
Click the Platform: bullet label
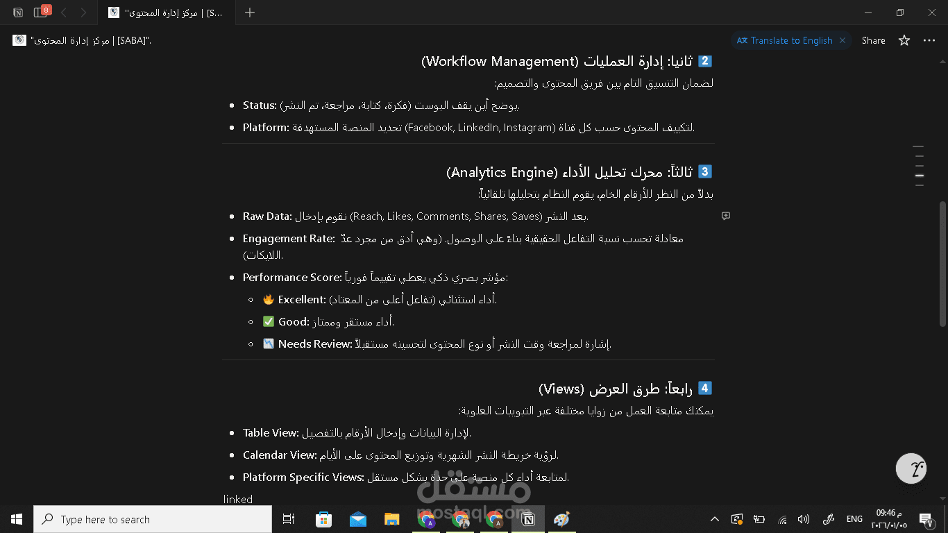point(266,128)
